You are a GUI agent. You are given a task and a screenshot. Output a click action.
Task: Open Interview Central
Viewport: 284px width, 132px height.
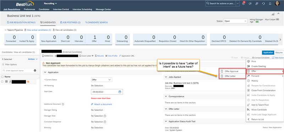coord(61,10)
